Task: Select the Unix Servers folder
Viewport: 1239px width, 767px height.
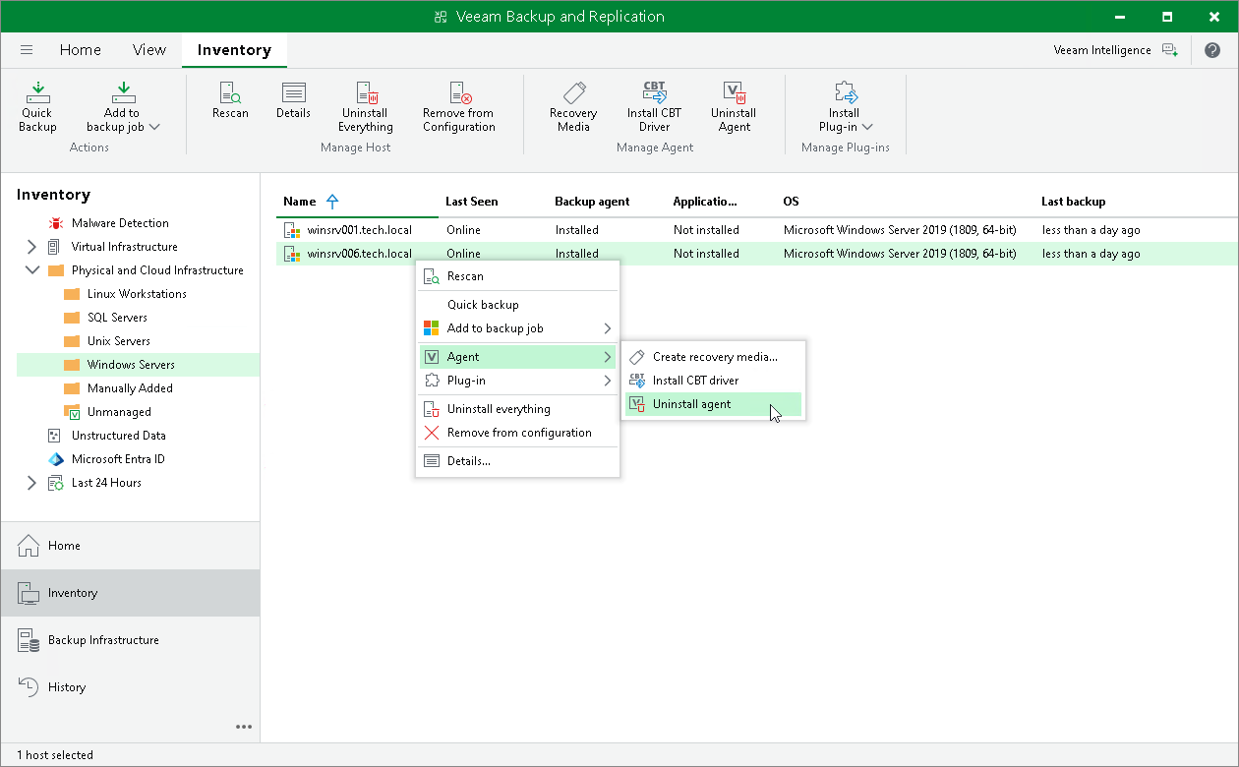Action: tap(119, 341)
